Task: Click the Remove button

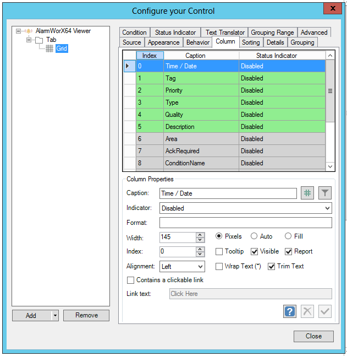Action: pyautogui.click(x=86, y=315)
